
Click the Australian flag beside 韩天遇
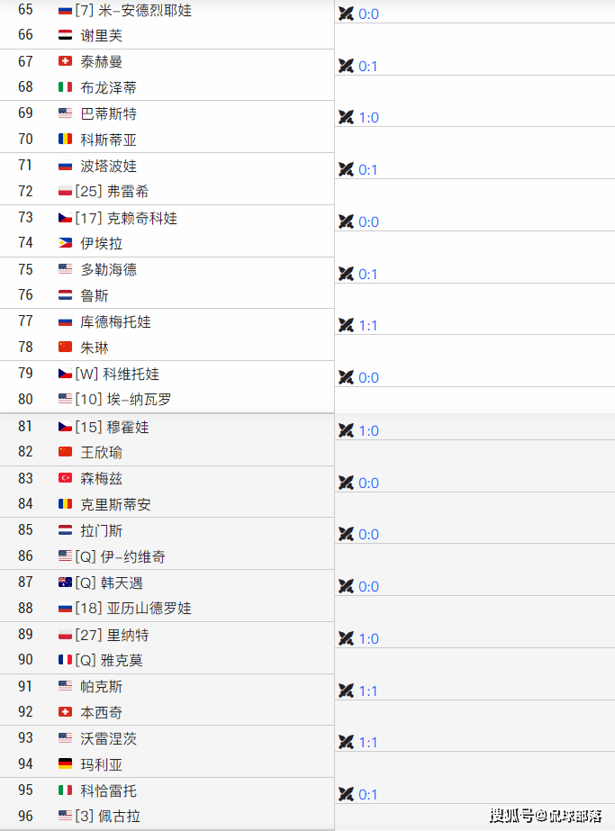coord(65,583)
